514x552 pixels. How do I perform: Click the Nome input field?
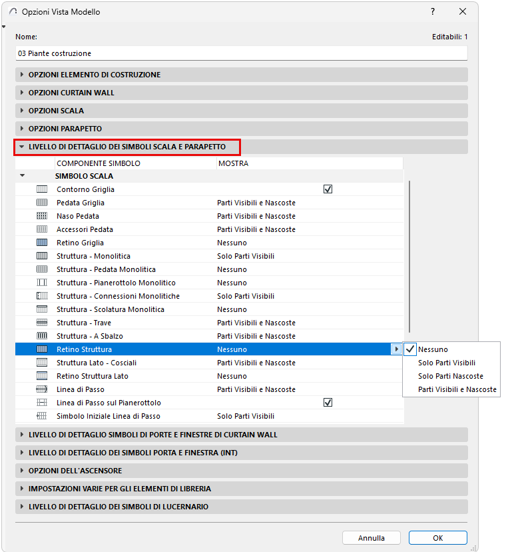(241, 53)
